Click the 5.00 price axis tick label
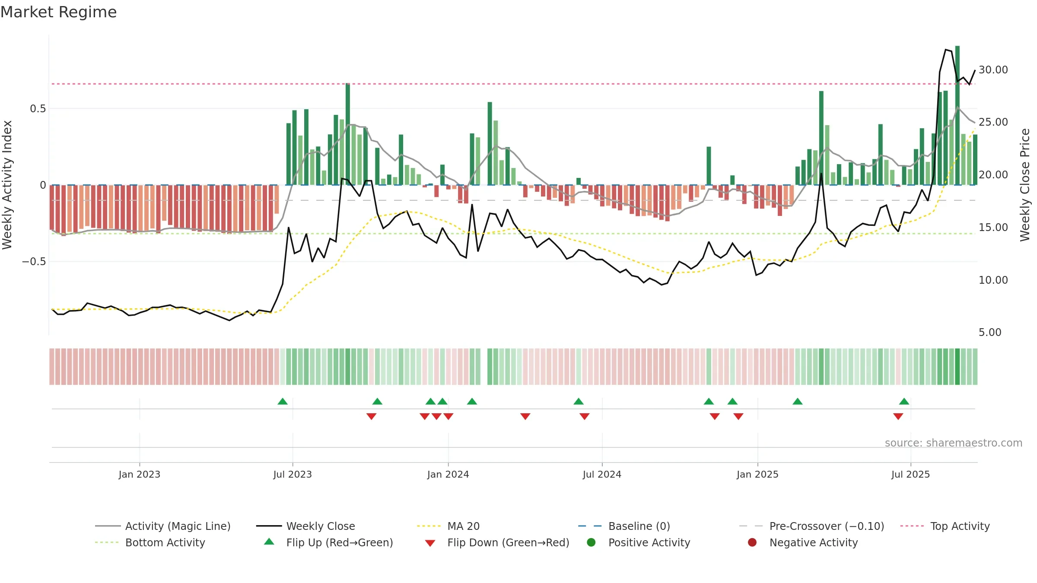This screenshot has width=1037, height=583. 990,332
